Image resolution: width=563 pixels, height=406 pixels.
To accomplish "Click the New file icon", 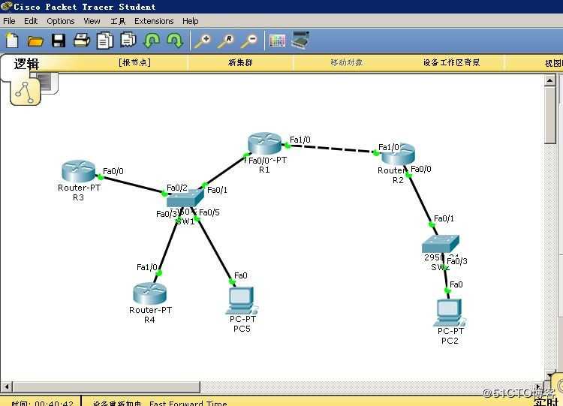I will point(12,41).
